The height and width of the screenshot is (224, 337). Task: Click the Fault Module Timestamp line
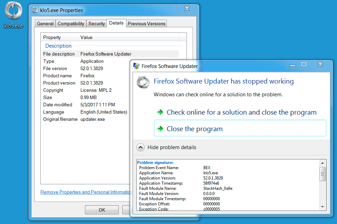coord(179,199)
